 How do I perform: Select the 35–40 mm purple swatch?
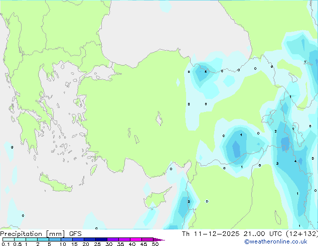(124, 239)
